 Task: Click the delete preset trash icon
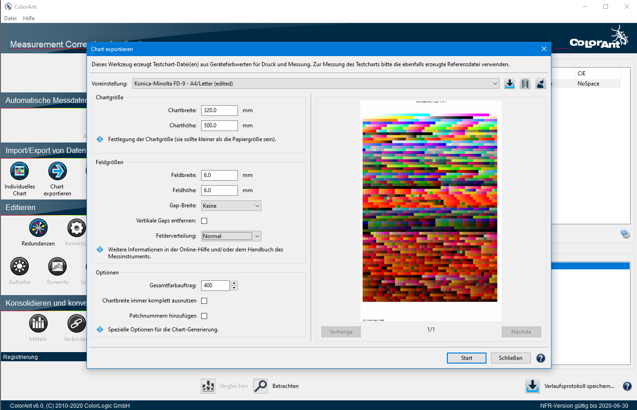pyautogui.click(x=525, y=84)
